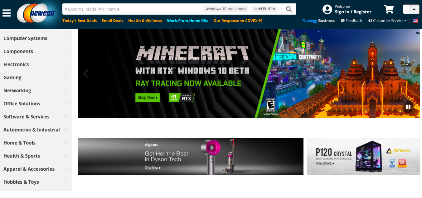Expand Computer Systems category arrow
Image resolution: width=422 pixels, height=198 pixels.
66,38
